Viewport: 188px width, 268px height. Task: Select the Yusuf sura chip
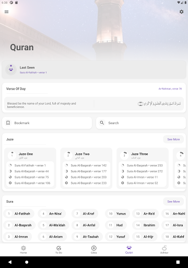117,237
